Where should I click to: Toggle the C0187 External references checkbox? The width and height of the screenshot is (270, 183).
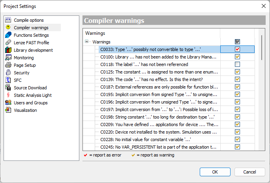(x=237, y=87)
